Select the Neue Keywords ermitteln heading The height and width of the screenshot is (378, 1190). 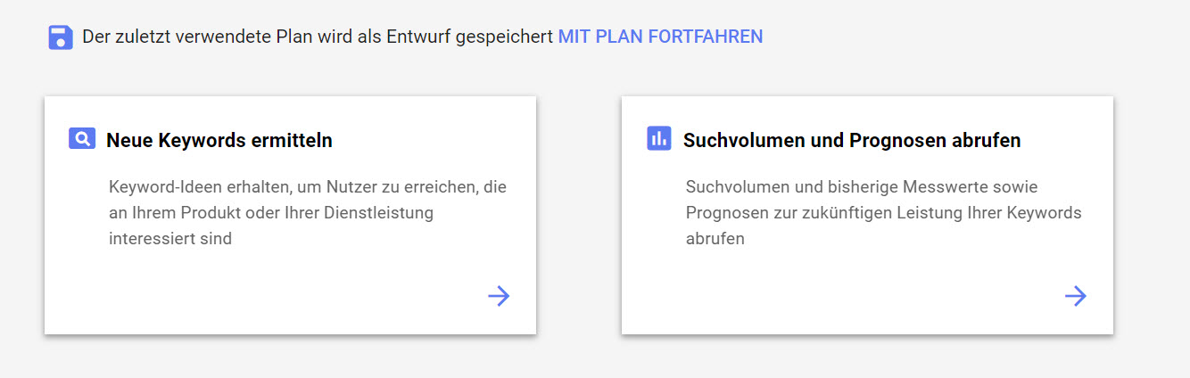point(219,140)
